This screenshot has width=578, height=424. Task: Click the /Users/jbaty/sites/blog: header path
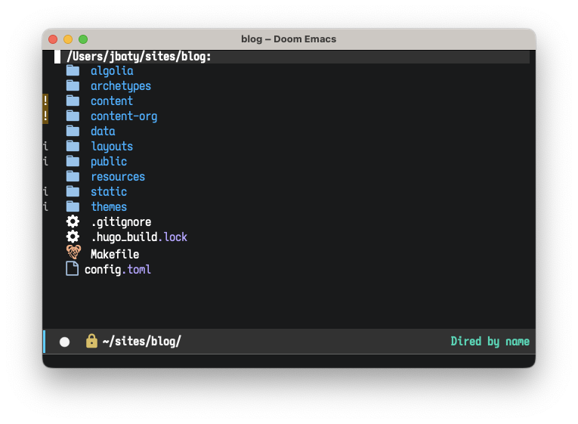[139, 57]
